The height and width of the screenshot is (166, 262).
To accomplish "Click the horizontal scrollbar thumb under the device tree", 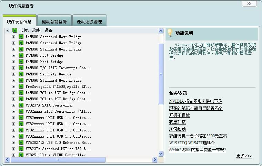I will [x=58, y=160].
